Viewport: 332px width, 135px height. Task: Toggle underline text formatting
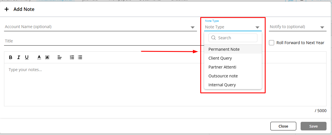[27, 57]
